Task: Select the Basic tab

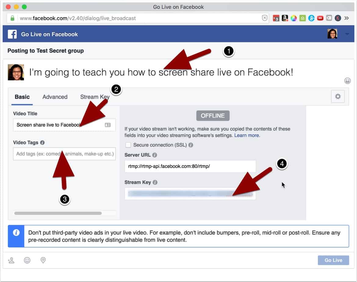Action: coord(22,97)
